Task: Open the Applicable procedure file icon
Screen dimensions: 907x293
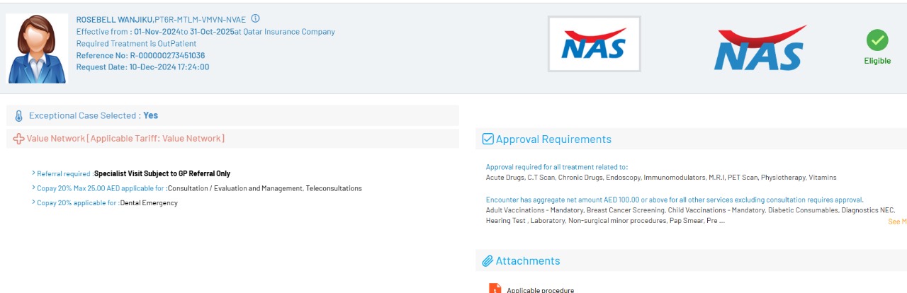Action: tap(495, 289)
